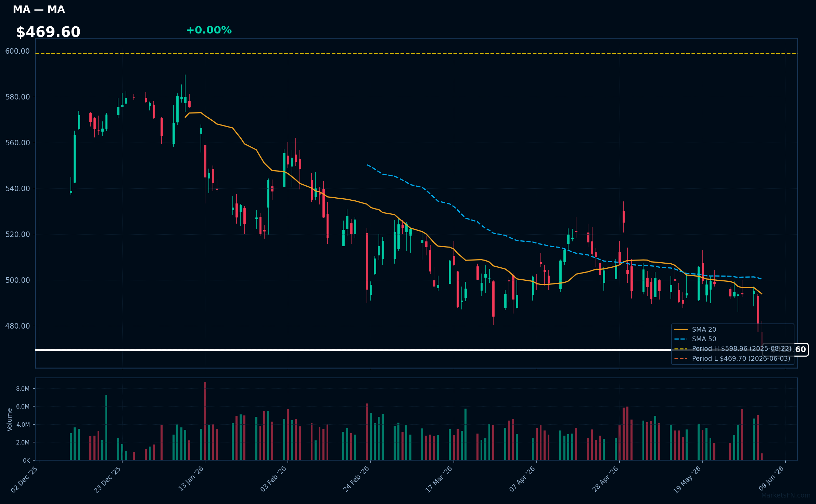Click the "Period L $469.70" legend entry

point(732,359)
